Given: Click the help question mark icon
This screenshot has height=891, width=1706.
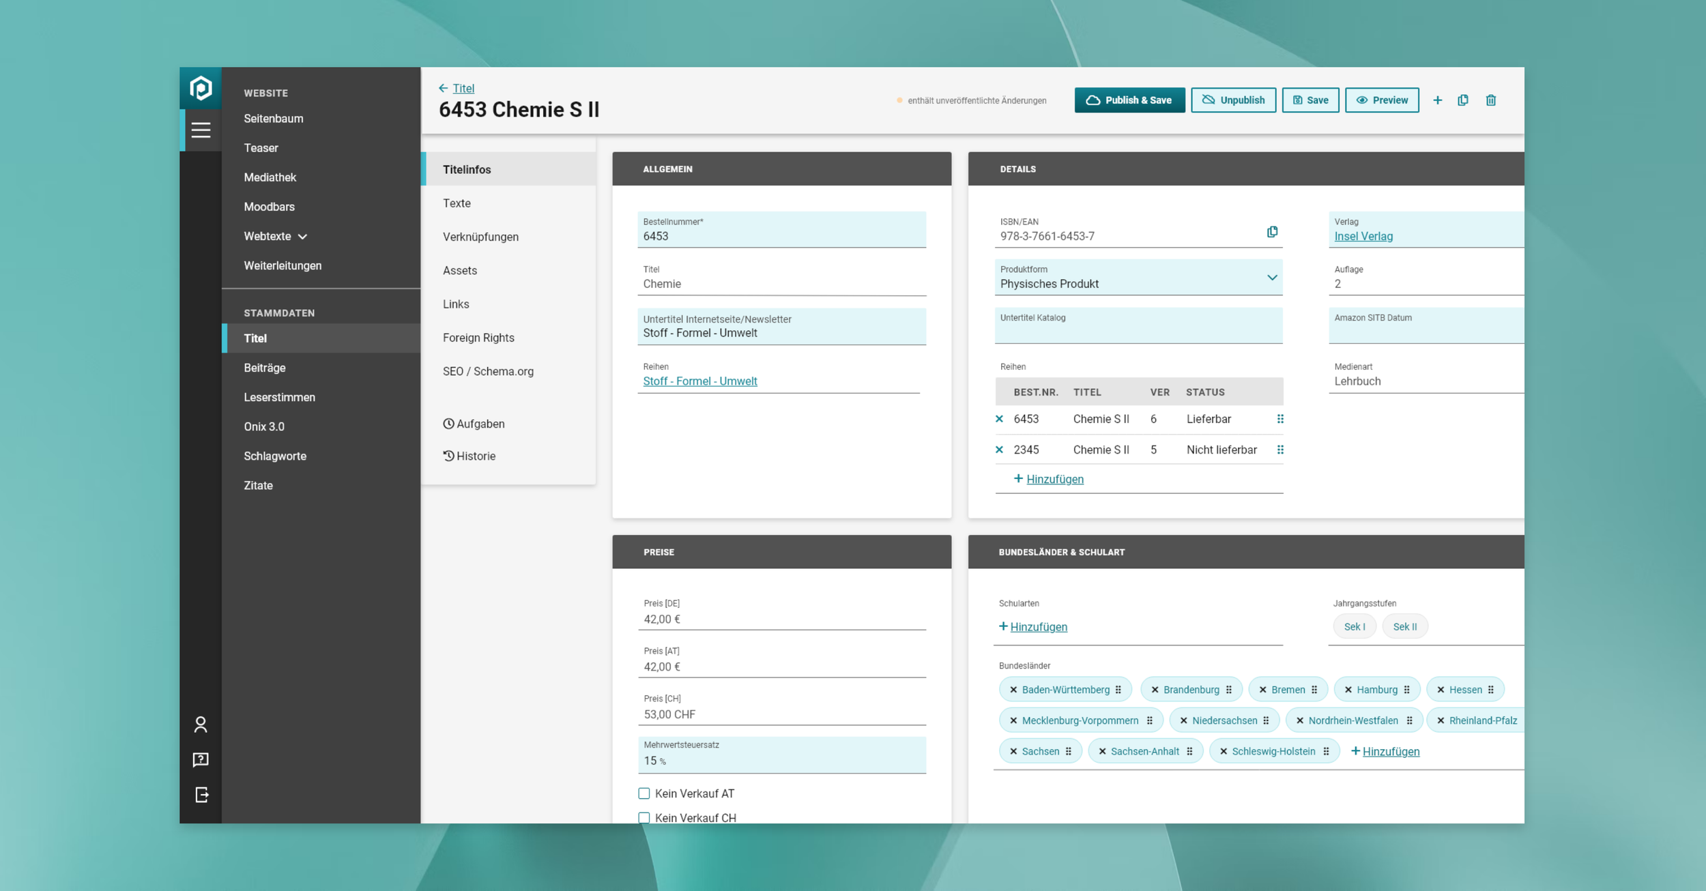Looking at the screenshot, I should (x=201, y=760).
